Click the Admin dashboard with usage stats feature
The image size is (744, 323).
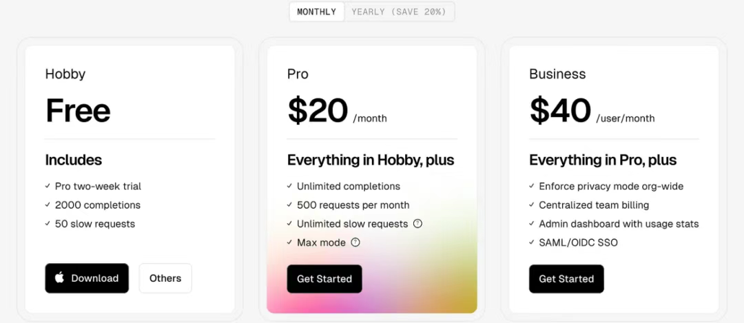click(619, 224)
